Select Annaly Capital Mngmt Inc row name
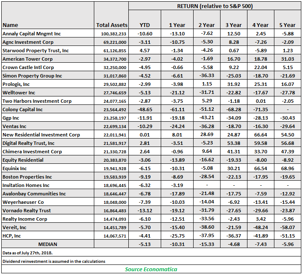 32,34
